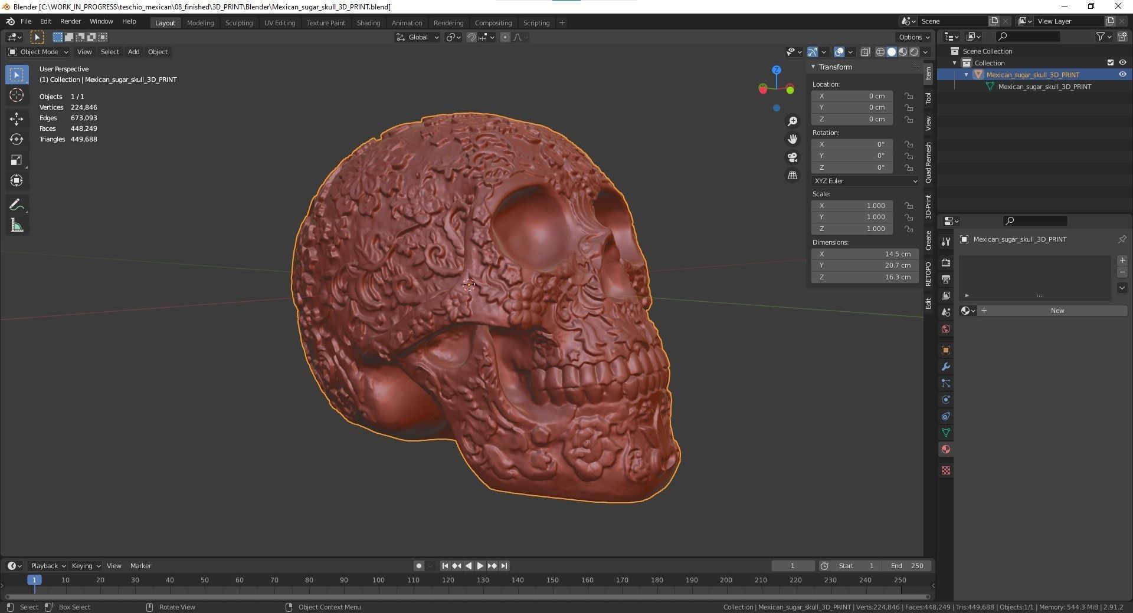
Task: Toggle X-ray display mode
Action: tap(865, 52)
